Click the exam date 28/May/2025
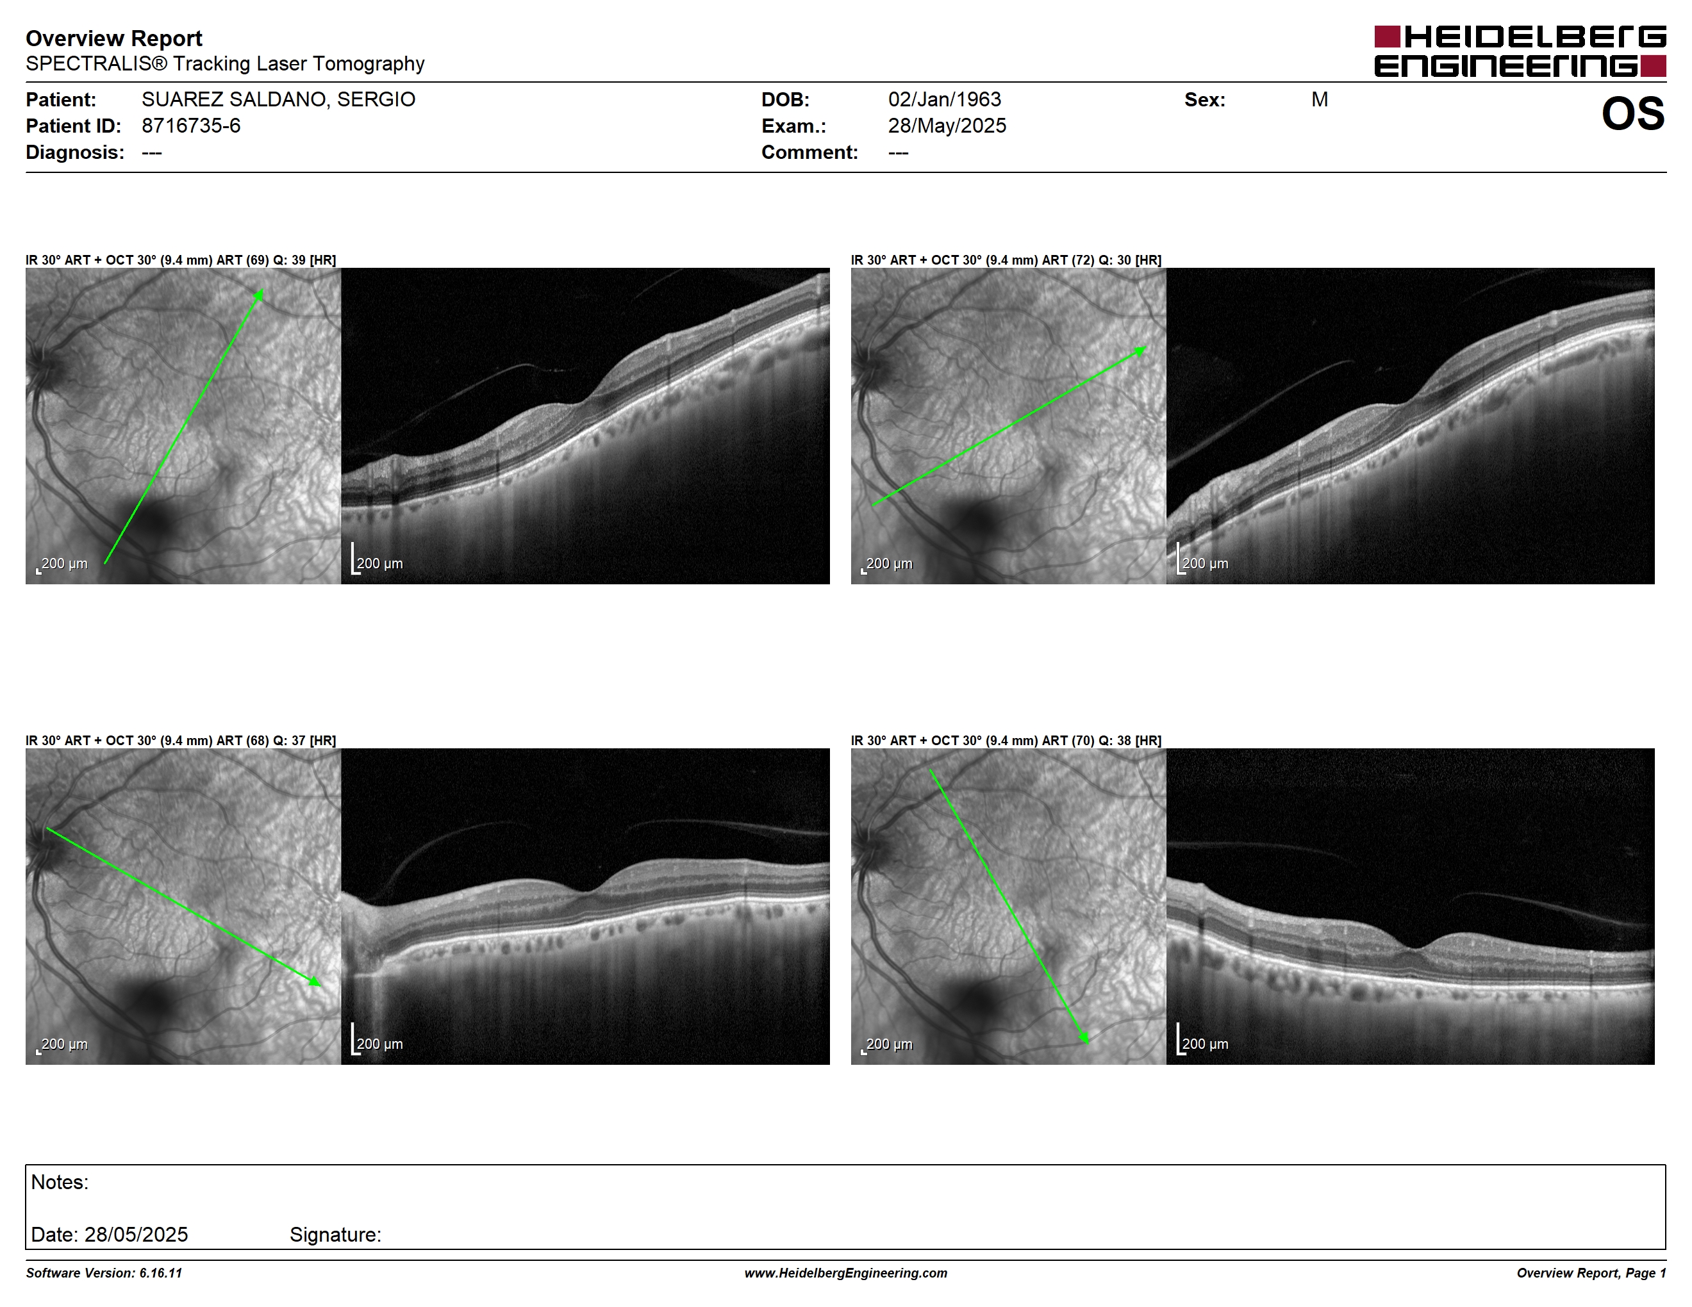 click(947, 126)
